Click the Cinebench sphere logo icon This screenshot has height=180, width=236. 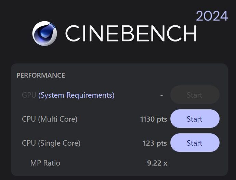click(x=45, y=34)
